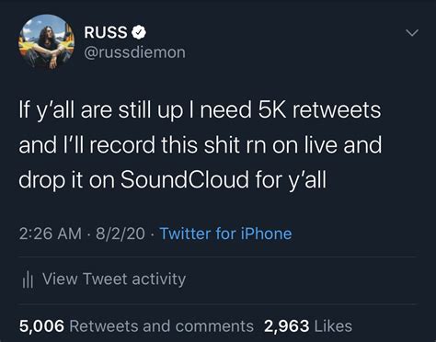The image size is (436, 342).
Task: Click the 2:26 AM timestamp
Action: click(51, 234)
